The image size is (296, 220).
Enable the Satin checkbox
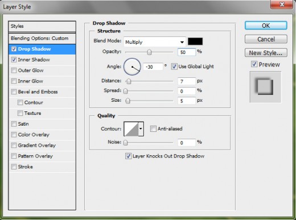coord(14,124)
